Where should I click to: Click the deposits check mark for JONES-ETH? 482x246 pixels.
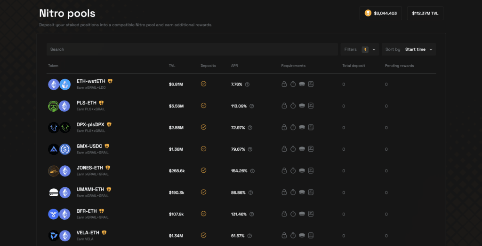[x=203, y=170]
